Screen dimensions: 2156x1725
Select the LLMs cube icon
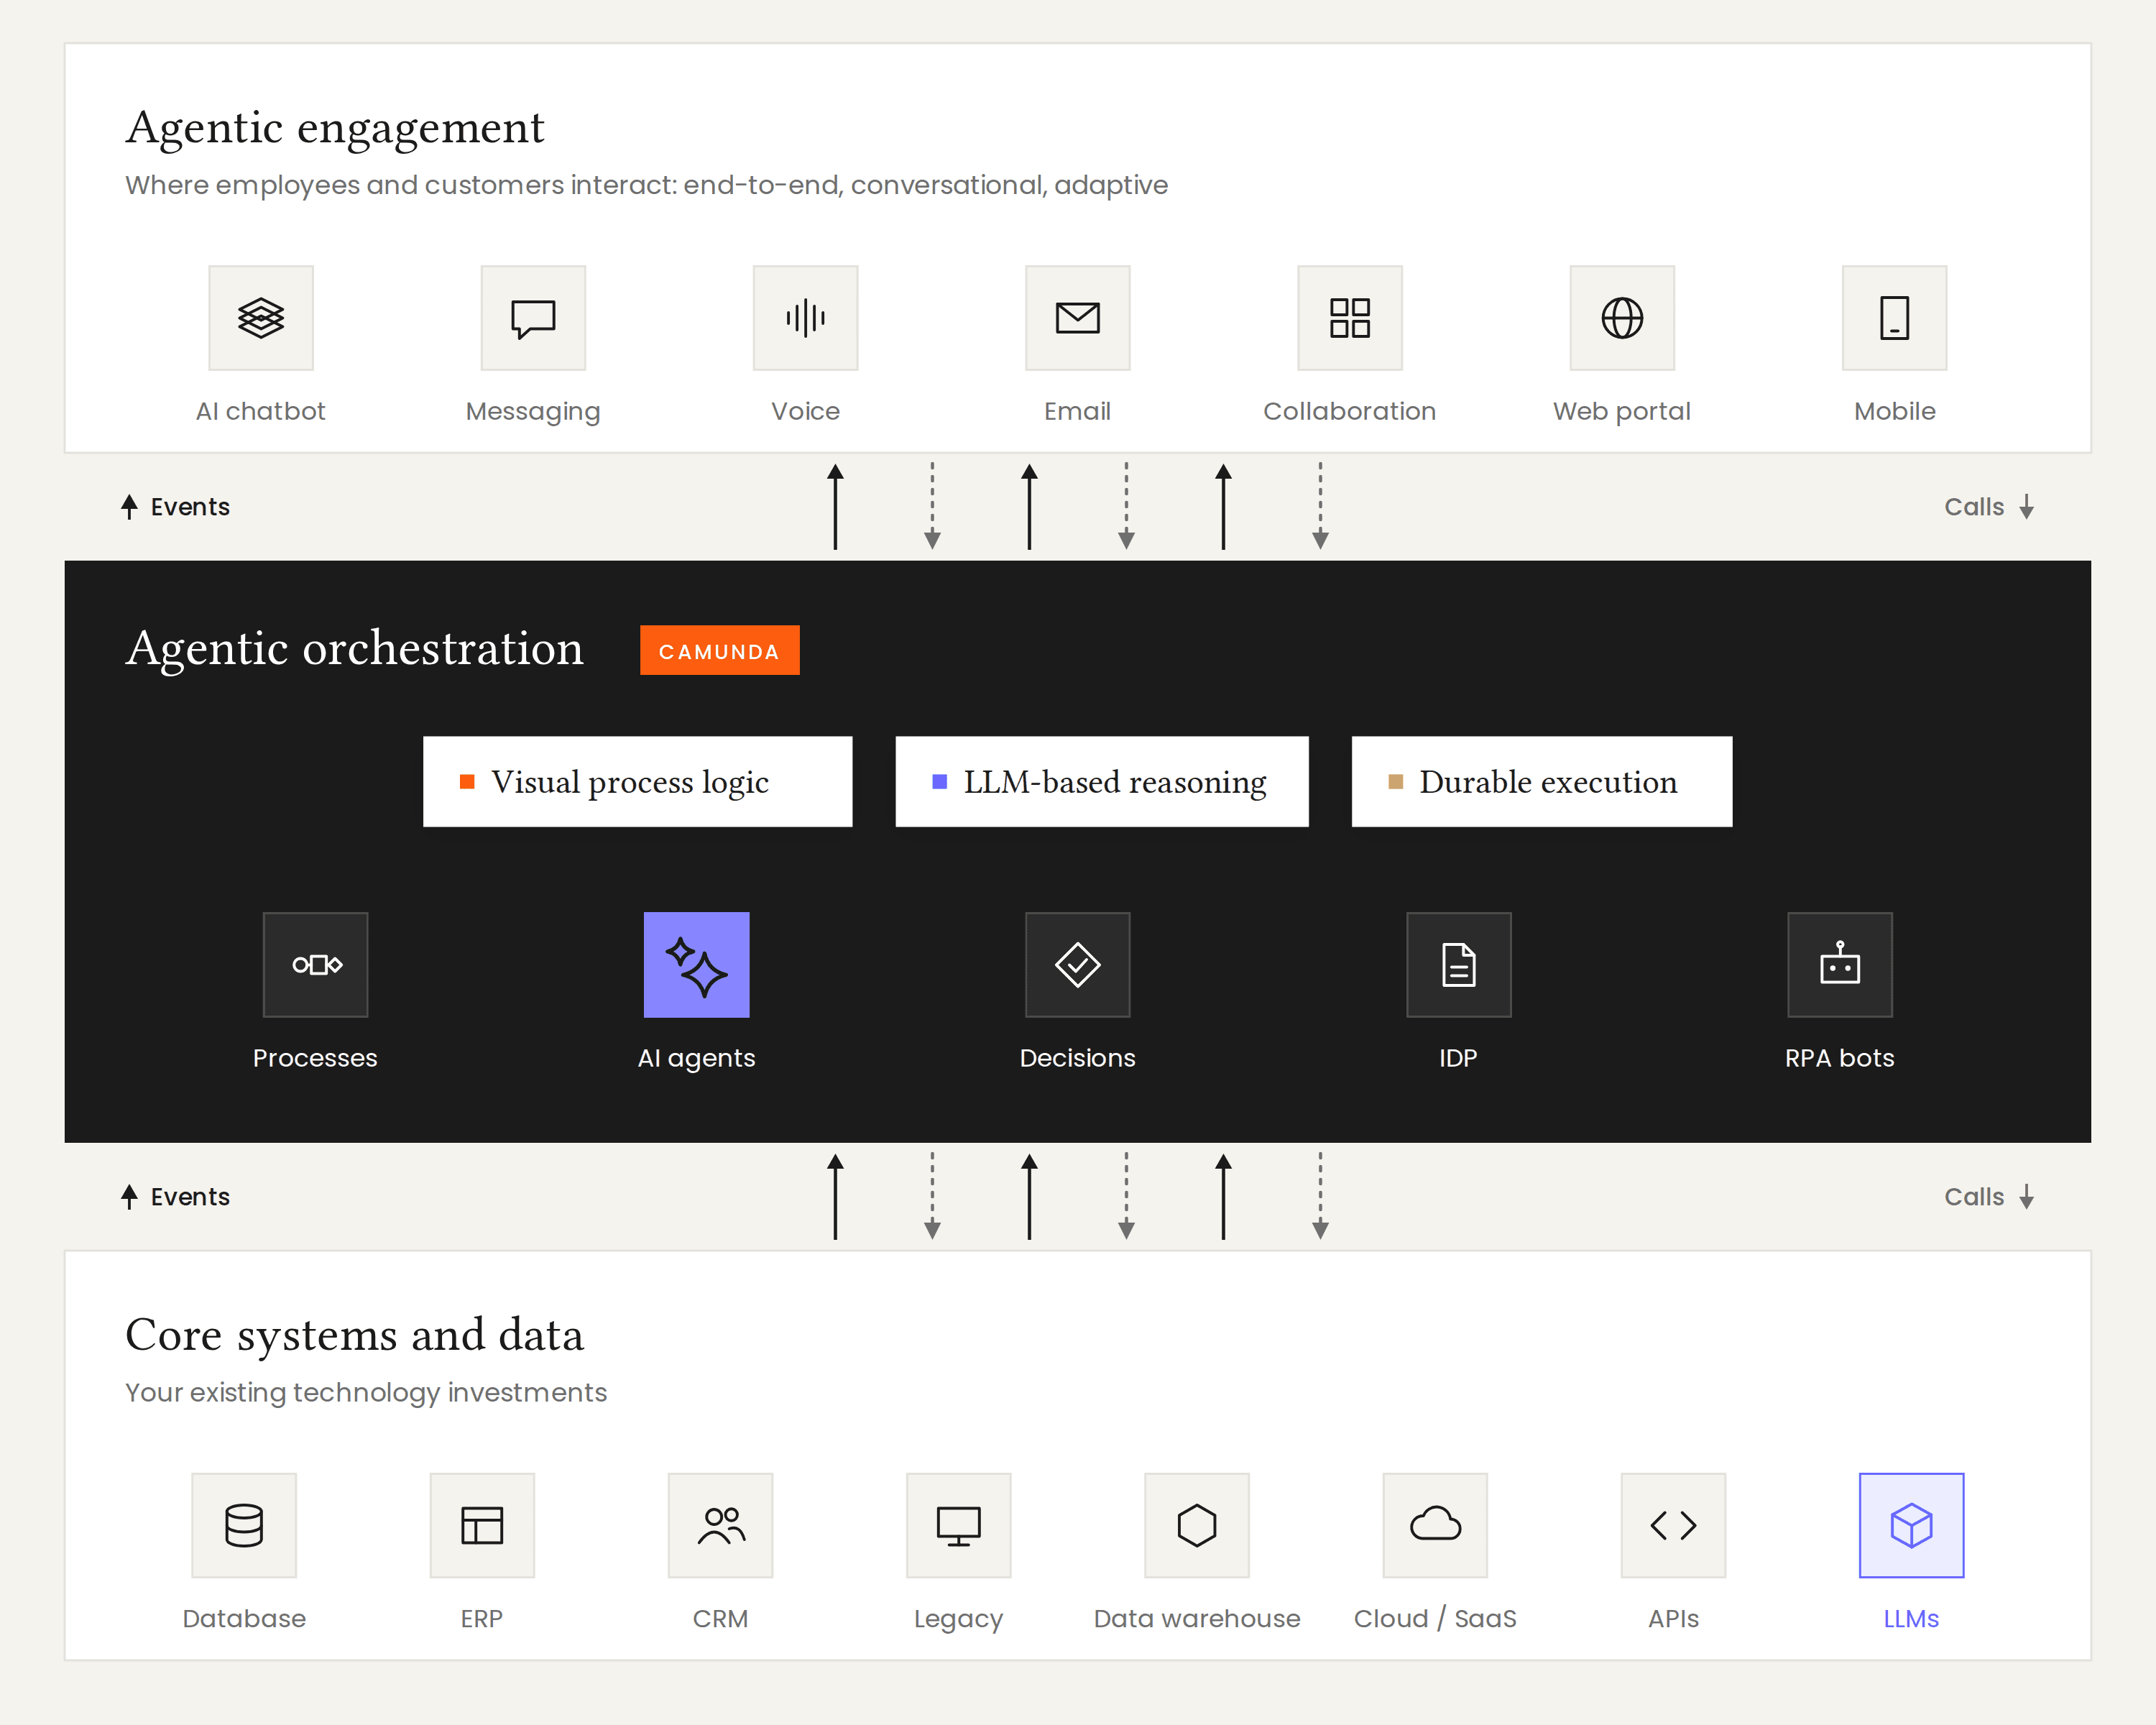(x=1911, y=1525)
